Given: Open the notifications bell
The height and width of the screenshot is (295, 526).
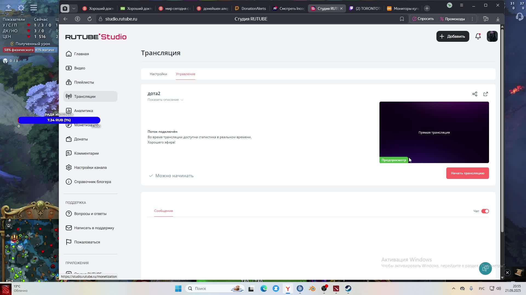Looking at the screenshot, I should [478, 36].
